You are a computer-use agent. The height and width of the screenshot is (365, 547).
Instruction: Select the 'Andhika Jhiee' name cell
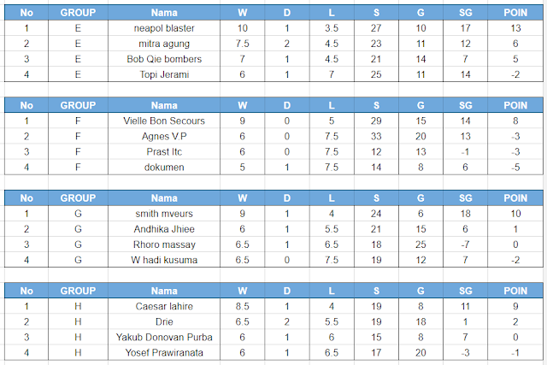[x=164, y=229]
